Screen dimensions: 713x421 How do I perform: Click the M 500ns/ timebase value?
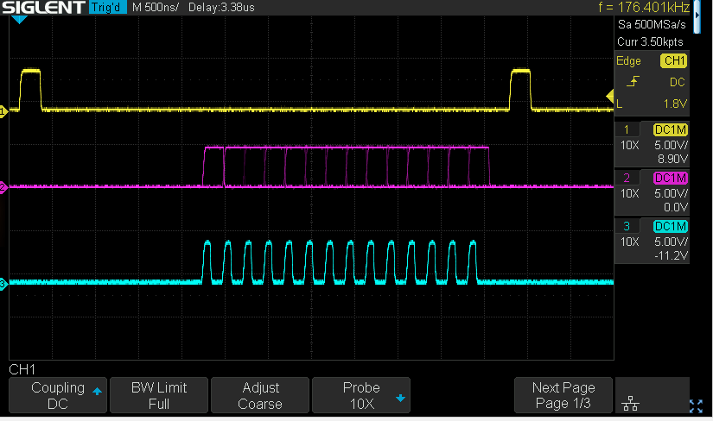[x=156, y=7]
